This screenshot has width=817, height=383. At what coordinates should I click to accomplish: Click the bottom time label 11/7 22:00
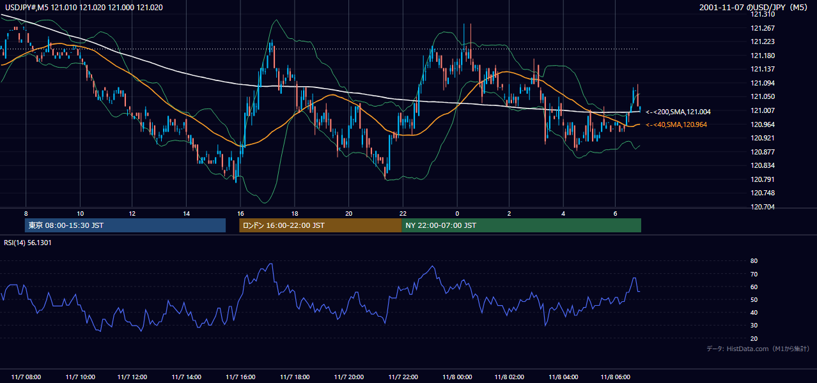click(x=403, y=377)
